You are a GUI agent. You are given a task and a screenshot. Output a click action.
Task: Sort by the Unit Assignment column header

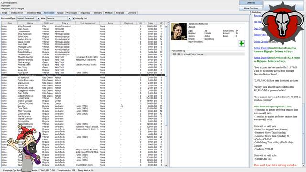pyautogui.click(x=87, y=23)
